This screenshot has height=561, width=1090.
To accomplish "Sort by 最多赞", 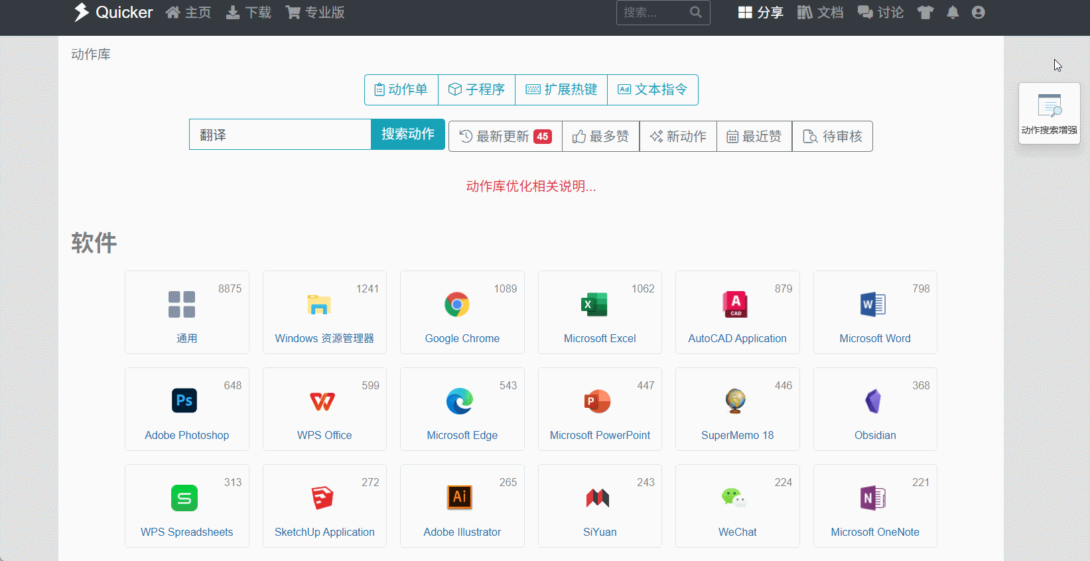I will 600,137.
